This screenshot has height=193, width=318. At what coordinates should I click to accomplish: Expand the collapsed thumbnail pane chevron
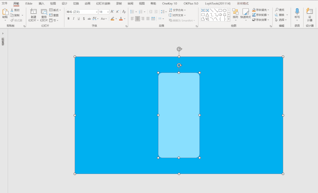pos(3,34)
